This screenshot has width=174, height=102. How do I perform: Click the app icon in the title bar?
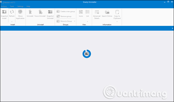point(1,2)
